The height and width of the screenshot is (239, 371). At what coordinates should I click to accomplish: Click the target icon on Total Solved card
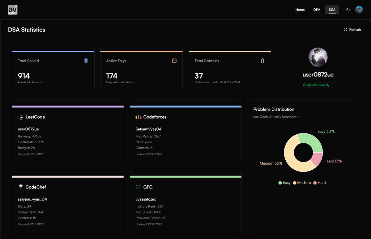tap(86, 61)
